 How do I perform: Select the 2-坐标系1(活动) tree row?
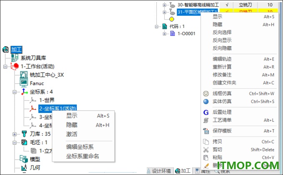(x=58, y=108)
